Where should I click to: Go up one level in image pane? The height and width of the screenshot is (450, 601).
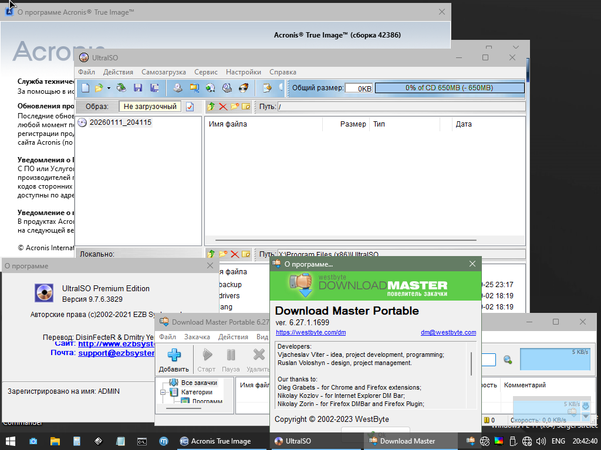tap(211, 107)
